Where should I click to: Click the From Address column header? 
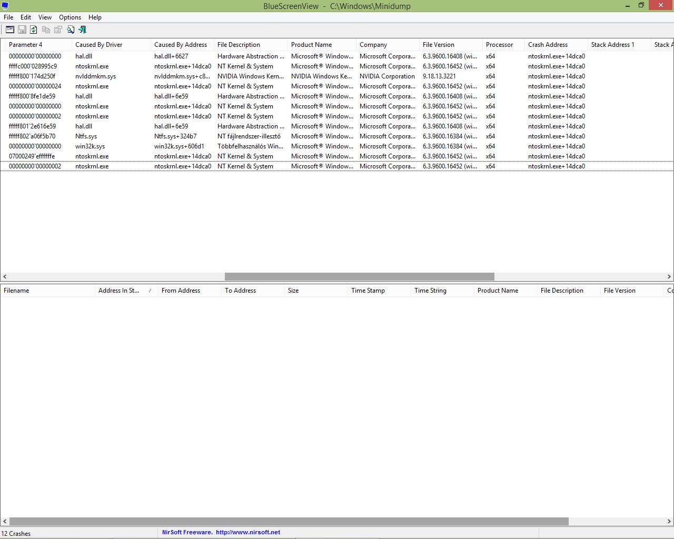click(x=190, y=291)
